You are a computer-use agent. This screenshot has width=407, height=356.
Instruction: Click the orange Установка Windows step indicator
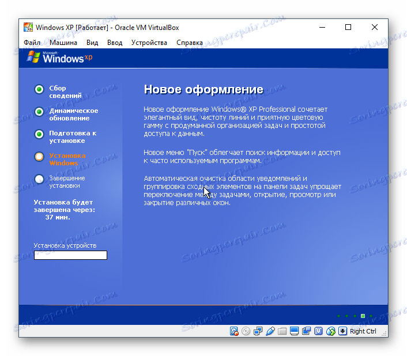click(x=39, y=157)
